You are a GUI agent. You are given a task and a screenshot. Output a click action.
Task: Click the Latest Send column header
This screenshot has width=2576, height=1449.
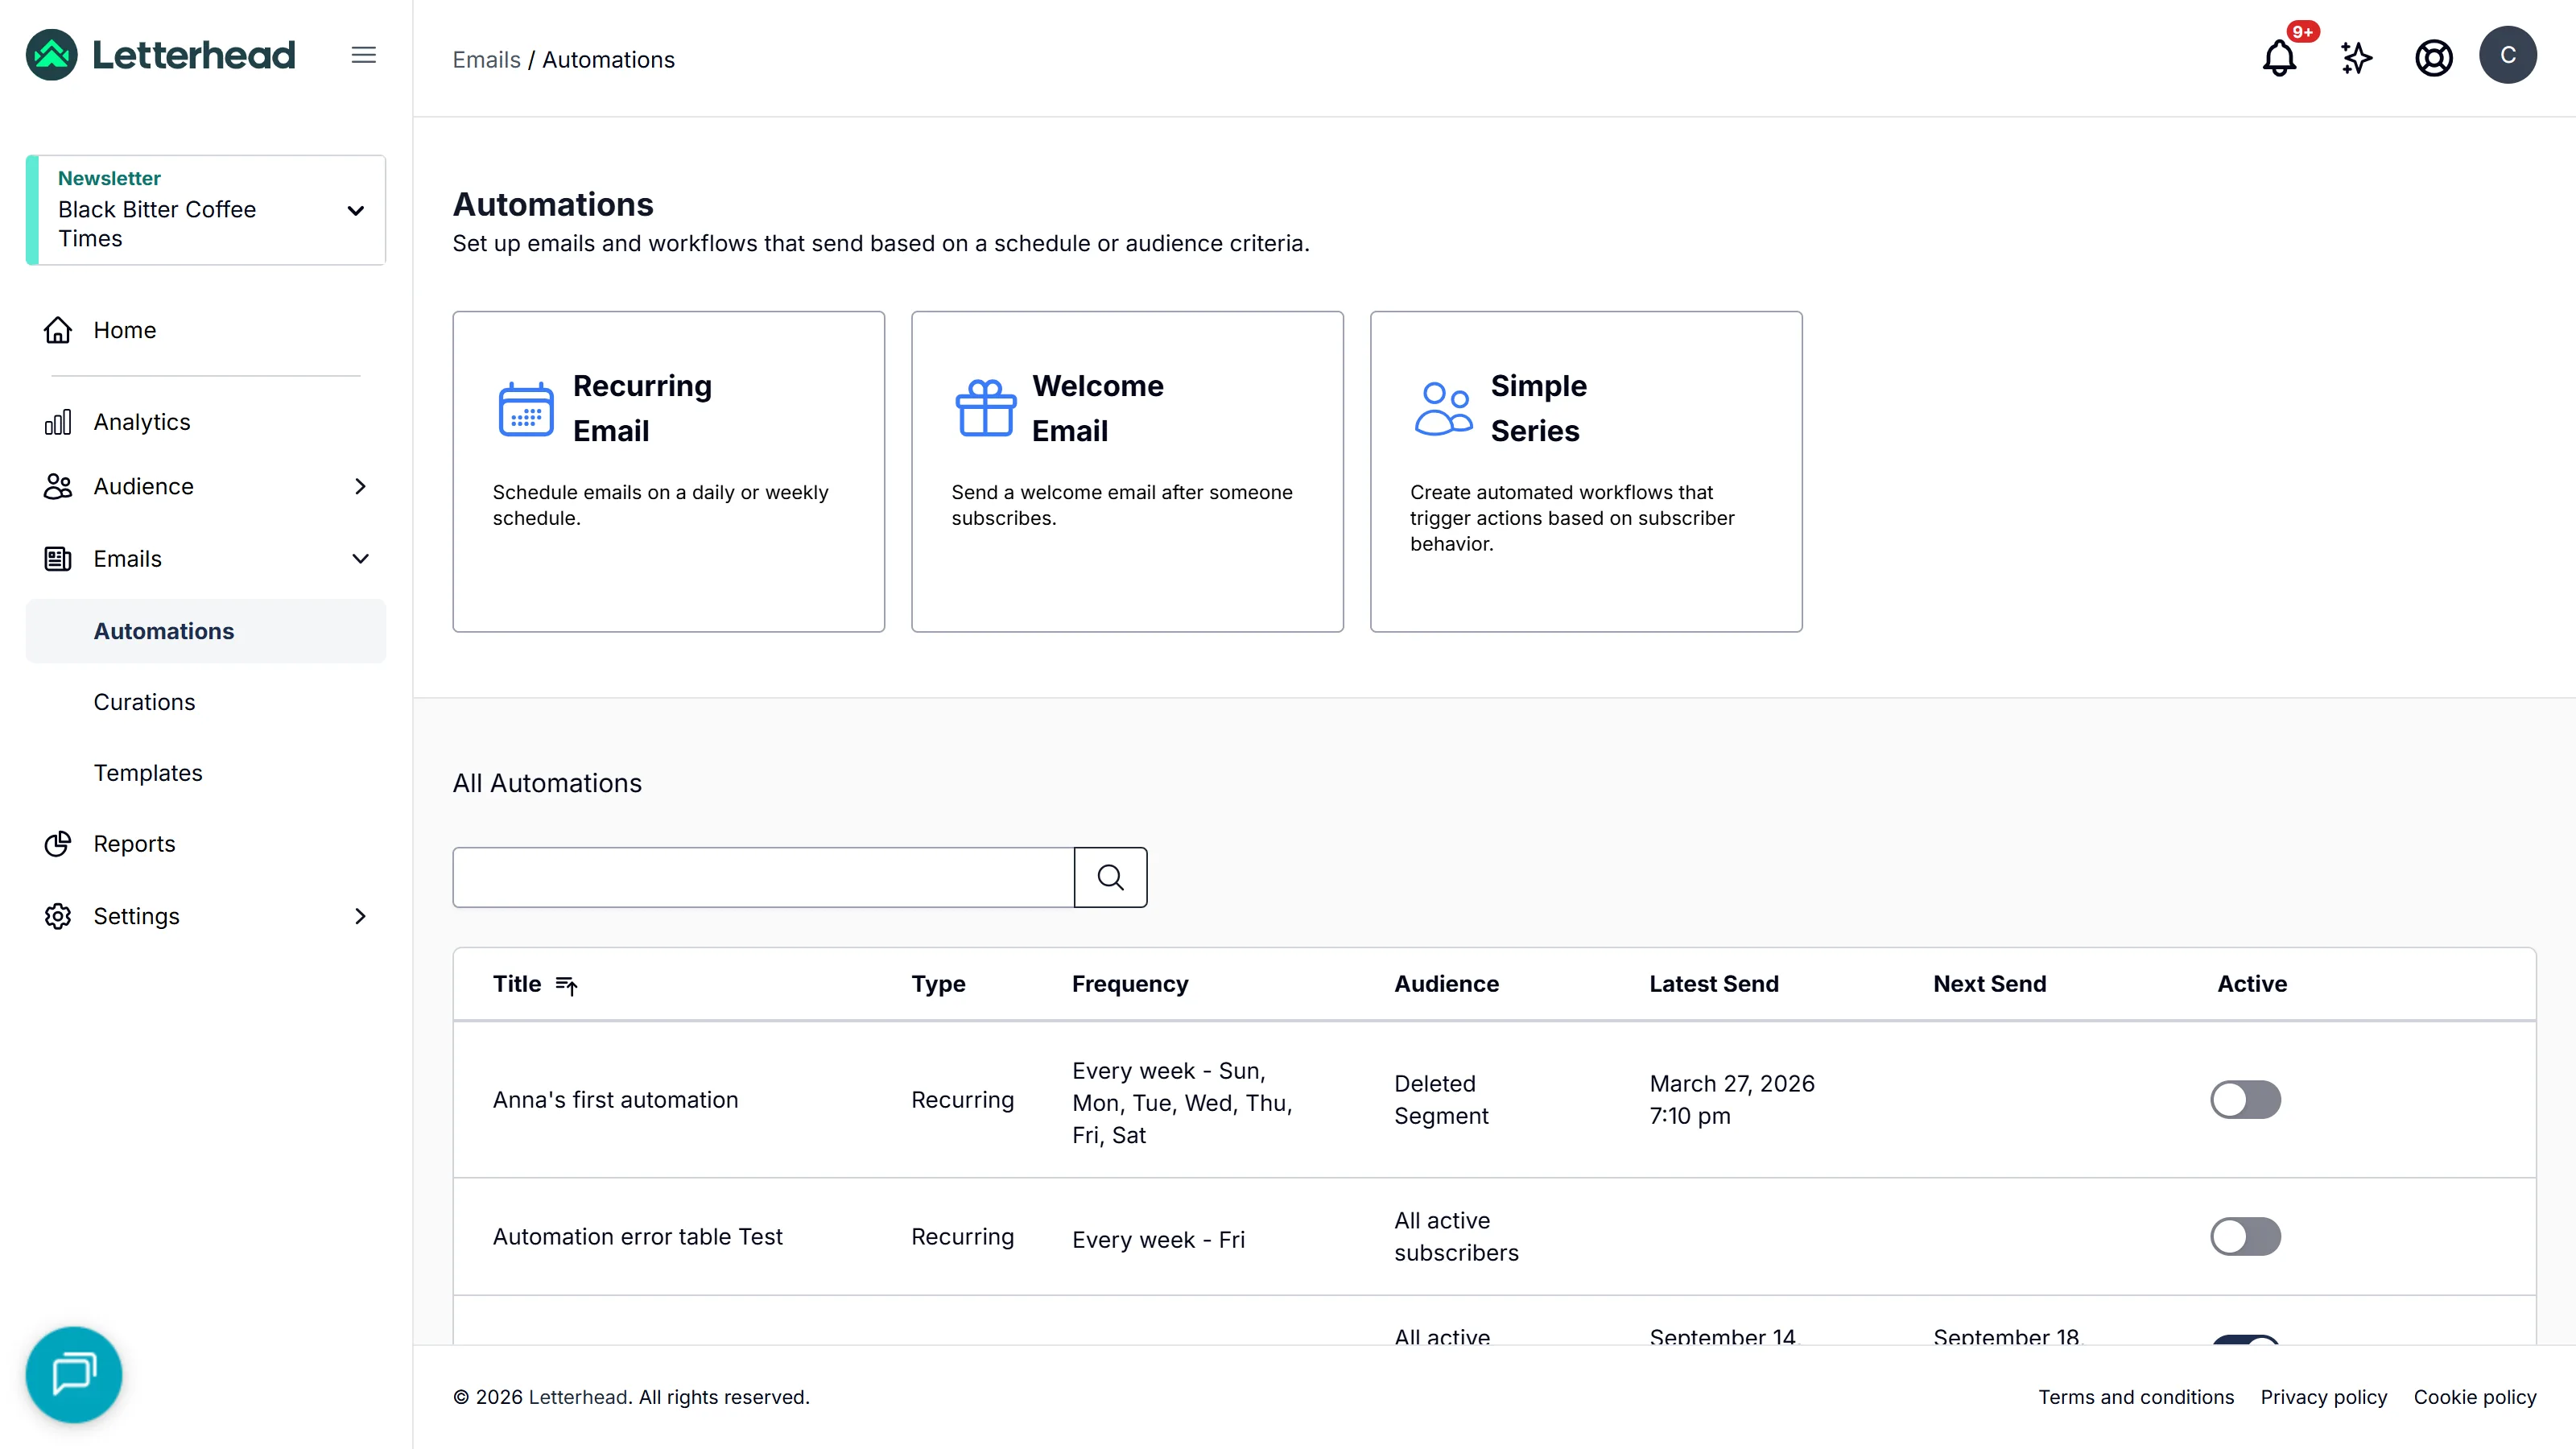pos(1714,984)
